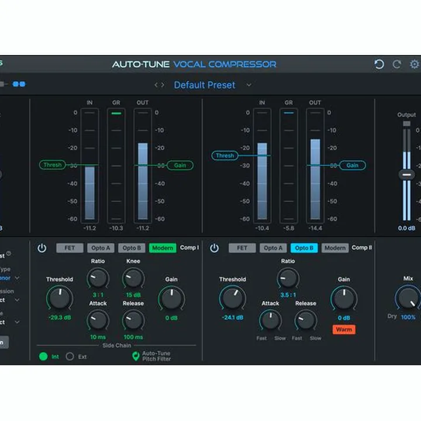Click Comp I Thresh meter handle

pyautogui.click(x=53, y=165)
